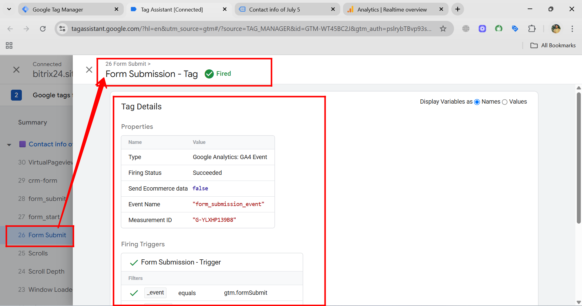
Task: Click the Succeeded firing status value
Action: pos(207,173)
